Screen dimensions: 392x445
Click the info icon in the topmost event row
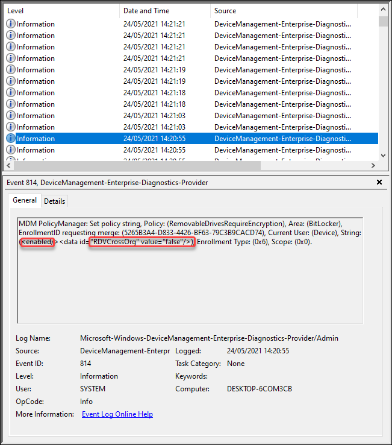[x=11, y=24]
